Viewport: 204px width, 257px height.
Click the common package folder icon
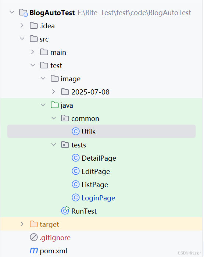coord(65,118)
